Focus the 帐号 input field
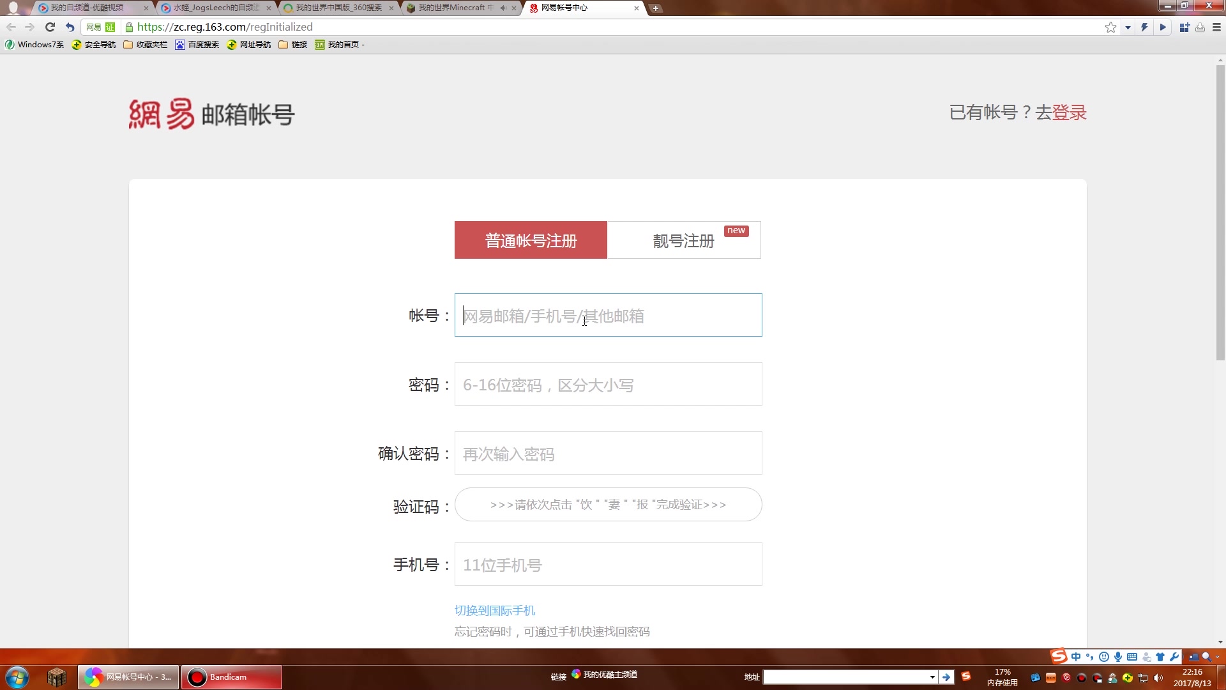The image size is (1226, 690). pos(608,315)
